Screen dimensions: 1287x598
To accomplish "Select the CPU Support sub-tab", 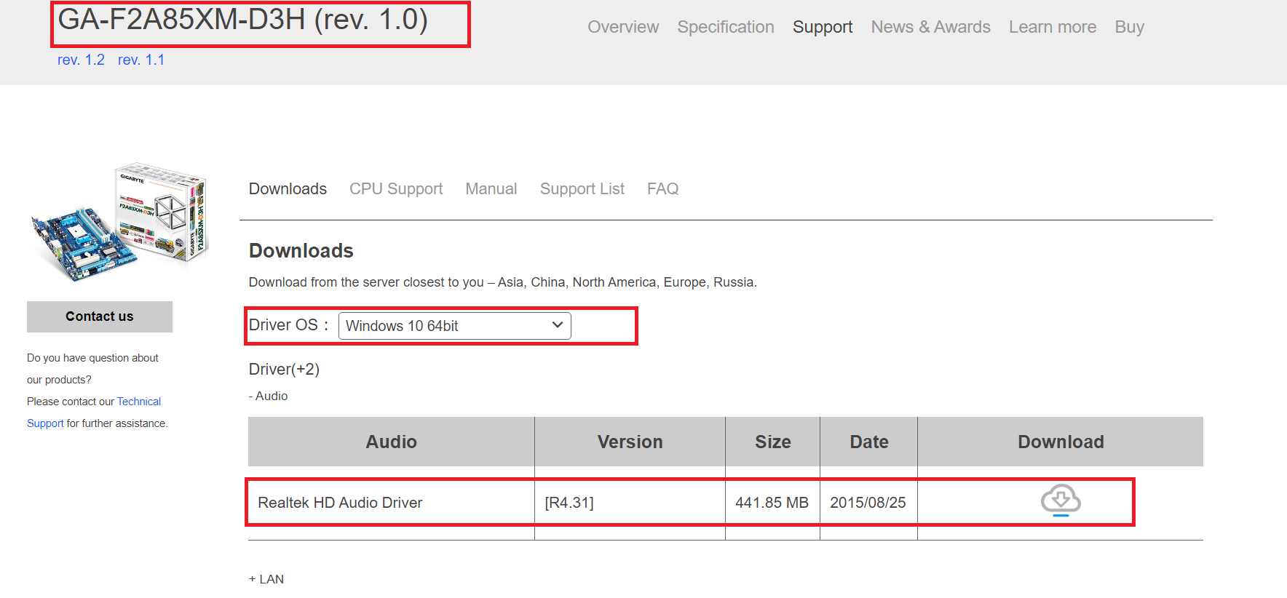I will 396,189.
